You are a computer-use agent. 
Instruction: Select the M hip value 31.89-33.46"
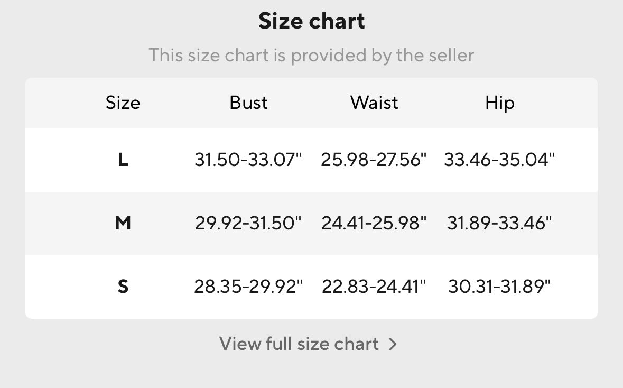click(x=499, y=223)
